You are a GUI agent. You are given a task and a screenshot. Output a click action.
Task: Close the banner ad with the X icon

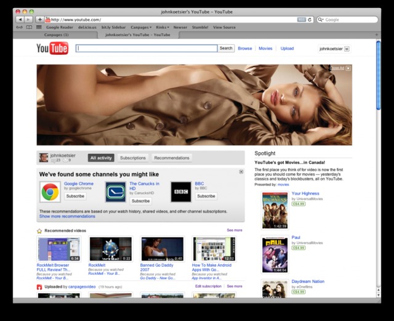(x=348, y=68)
